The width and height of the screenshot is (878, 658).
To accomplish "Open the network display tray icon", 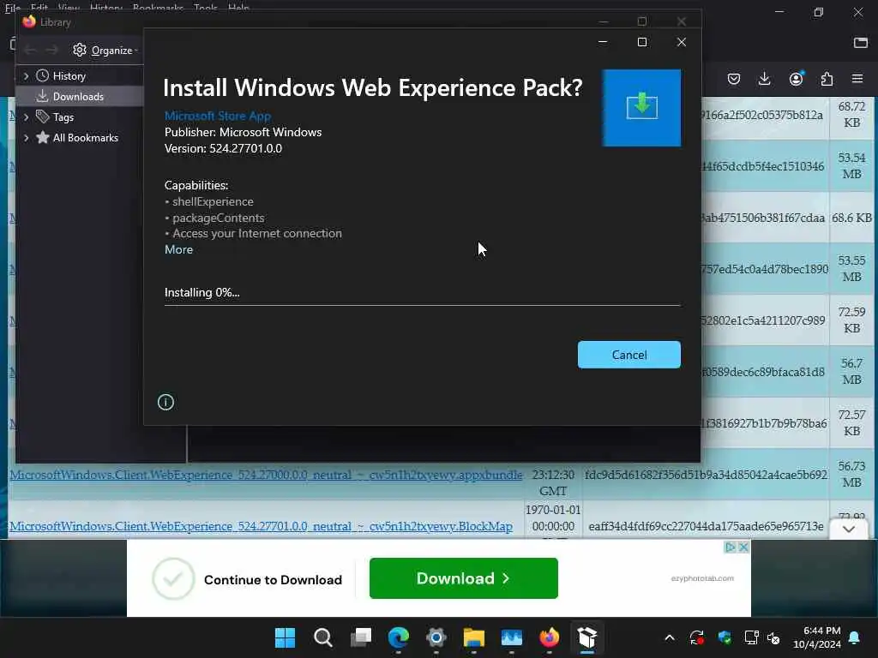I will point(751,637).
